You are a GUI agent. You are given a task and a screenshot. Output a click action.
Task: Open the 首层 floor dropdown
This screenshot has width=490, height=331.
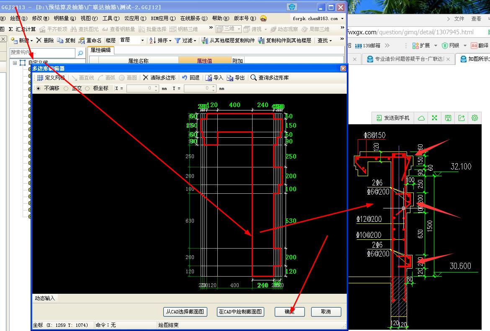[142, 41]
